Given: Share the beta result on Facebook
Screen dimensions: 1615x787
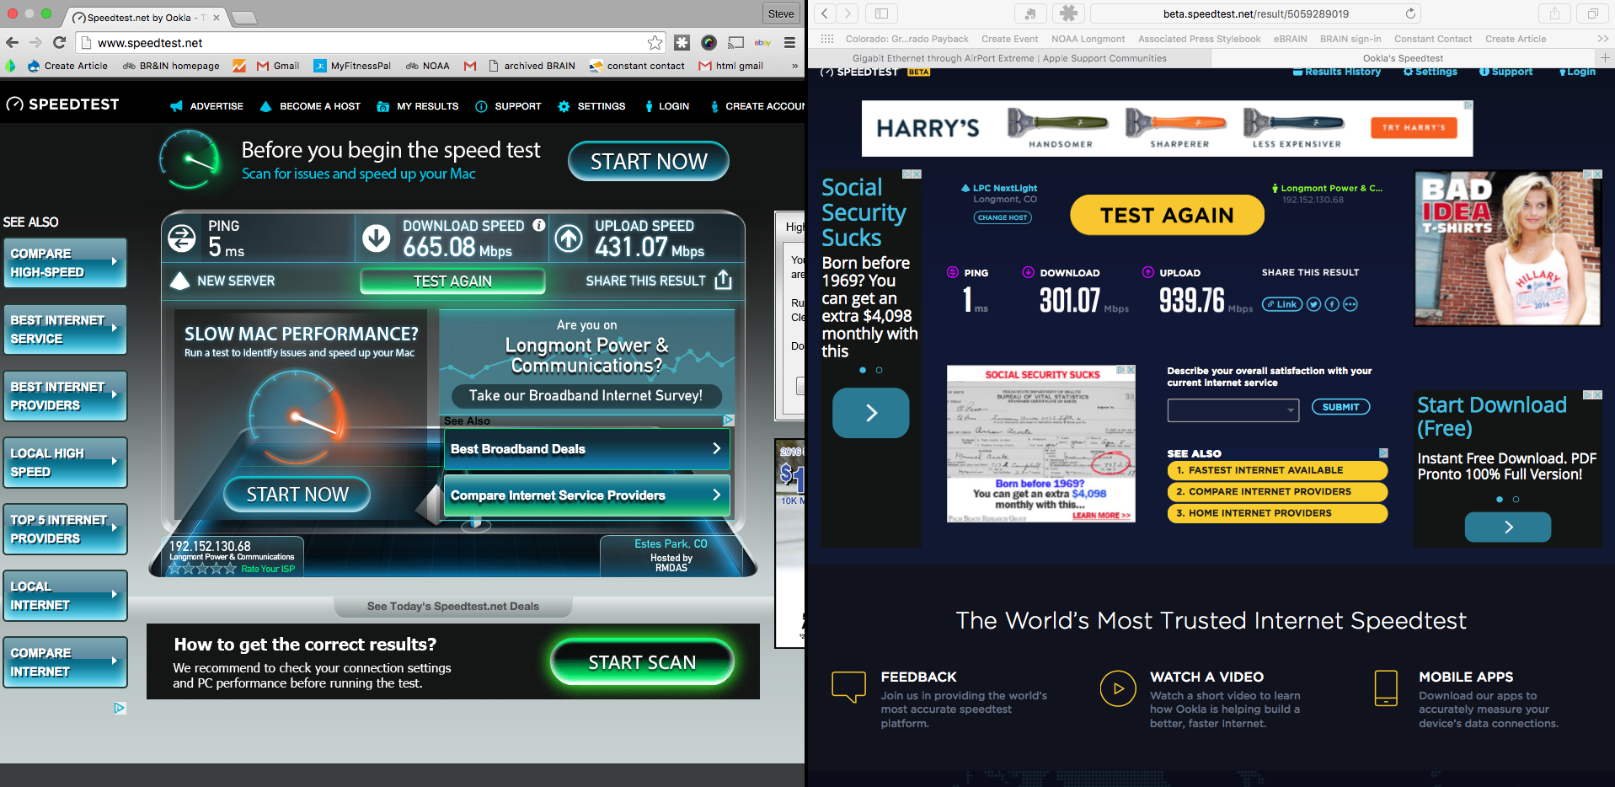Looking at the screenshot, I should (x=1332, y=304).
